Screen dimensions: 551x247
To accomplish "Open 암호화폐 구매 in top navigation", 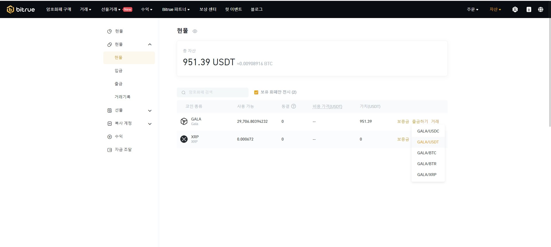I will [59, 9].
